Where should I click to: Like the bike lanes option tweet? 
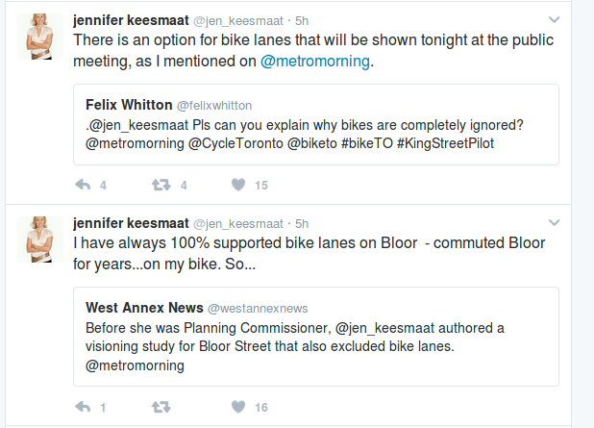click(x=236, y=185)
